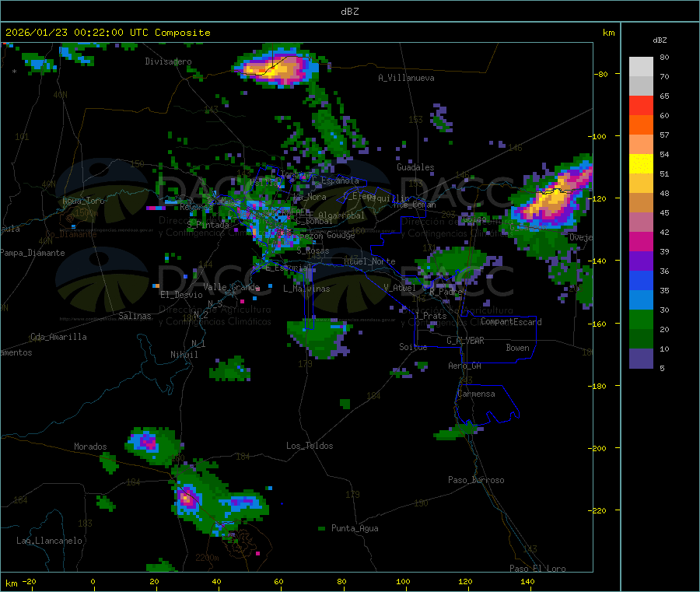Select the bright yellow legend color block
Screen dimensions: 700x592
[x=641, y=163]
